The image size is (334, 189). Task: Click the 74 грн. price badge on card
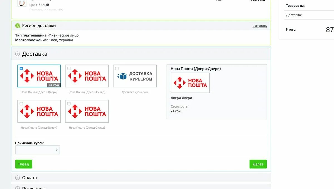pos(54,85)
